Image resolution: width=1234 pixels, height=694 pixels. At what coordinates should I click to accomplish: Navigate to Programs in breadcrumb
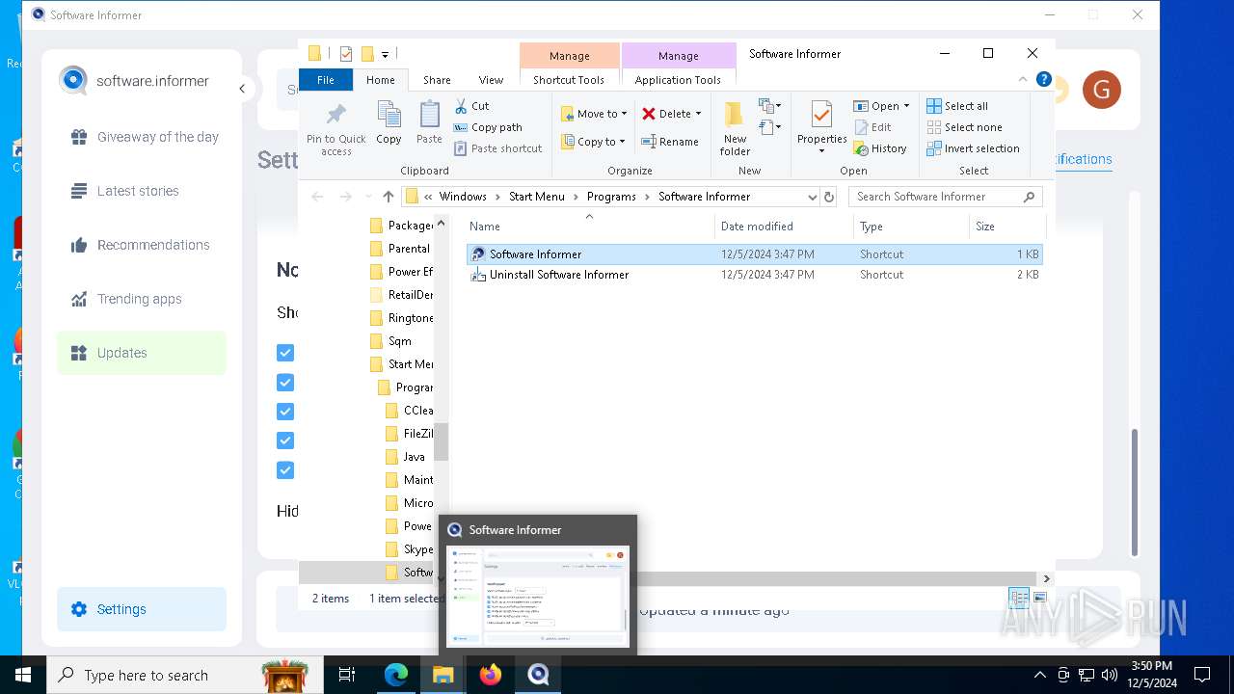click(x=611, y=197)
